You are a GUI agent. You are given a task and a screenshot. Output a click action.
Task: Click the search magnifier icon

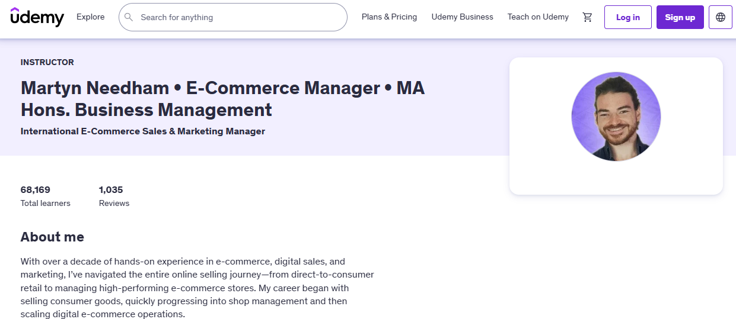click(x=129, y=17)
